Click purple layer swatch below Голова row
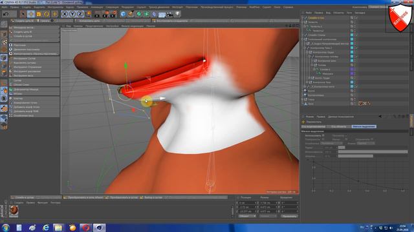 point(352,69)
